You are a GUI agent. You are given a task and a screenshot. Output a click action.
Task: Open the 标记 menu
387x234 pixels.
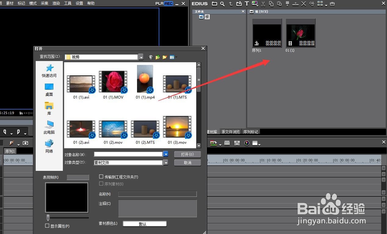click(x=21, y=3)
